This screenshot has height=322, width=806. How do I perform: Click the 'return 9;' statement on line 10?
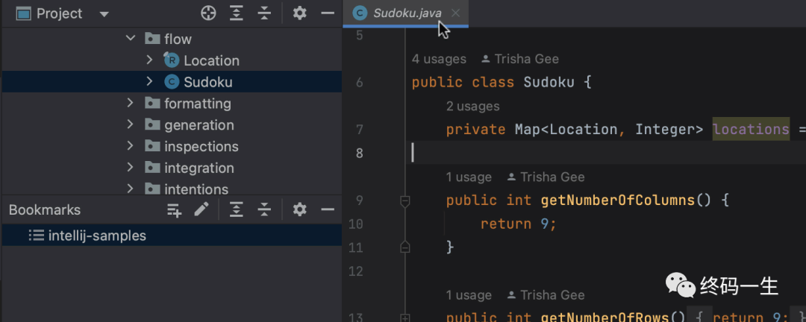point(519,224)
